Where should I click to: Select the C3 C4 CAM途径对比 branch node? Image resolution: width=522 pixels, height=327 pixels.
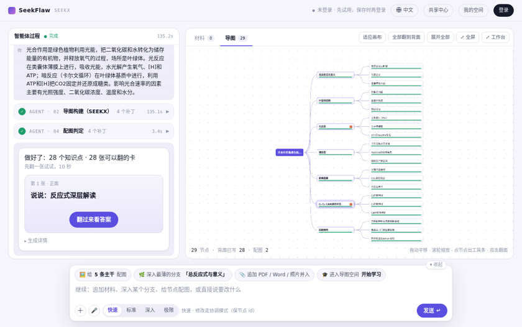click(335, 204)
